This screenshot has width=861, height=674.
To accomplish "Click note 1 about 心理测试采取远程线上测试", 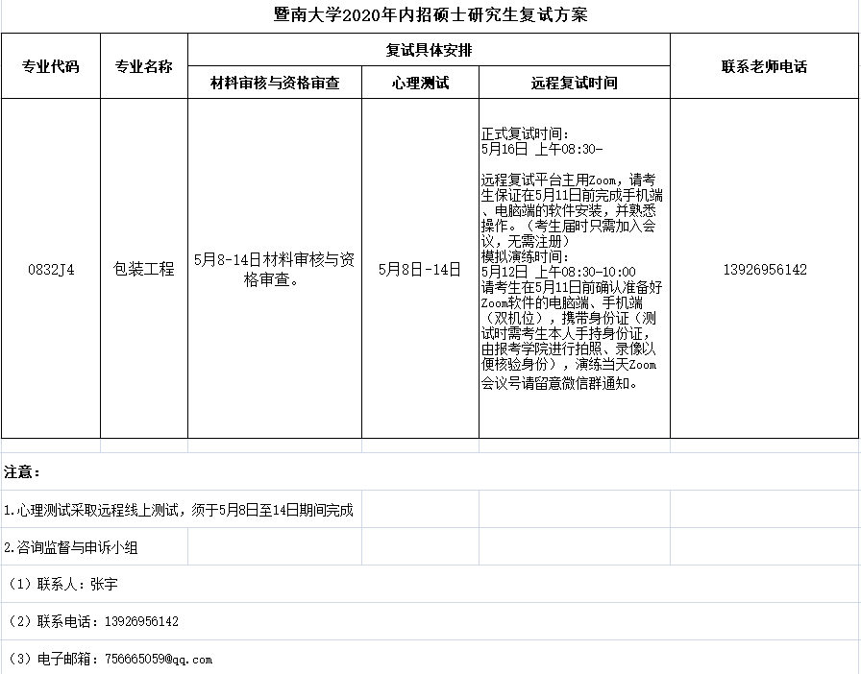I will 179,510.
